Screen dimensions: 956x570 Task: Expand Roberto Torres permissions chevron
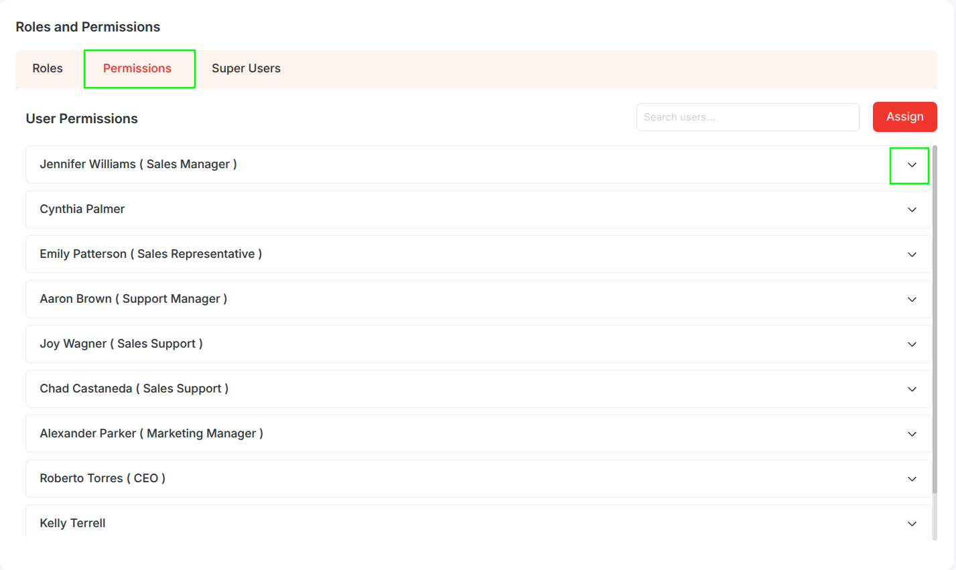click(912, 479)
